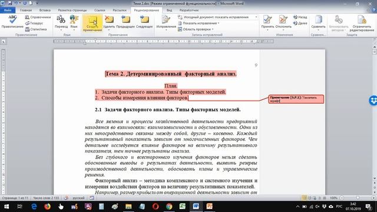Viewport: 377px width, 212px height.
Task: Click Ограничить редактирование
Action: point(362,23)
